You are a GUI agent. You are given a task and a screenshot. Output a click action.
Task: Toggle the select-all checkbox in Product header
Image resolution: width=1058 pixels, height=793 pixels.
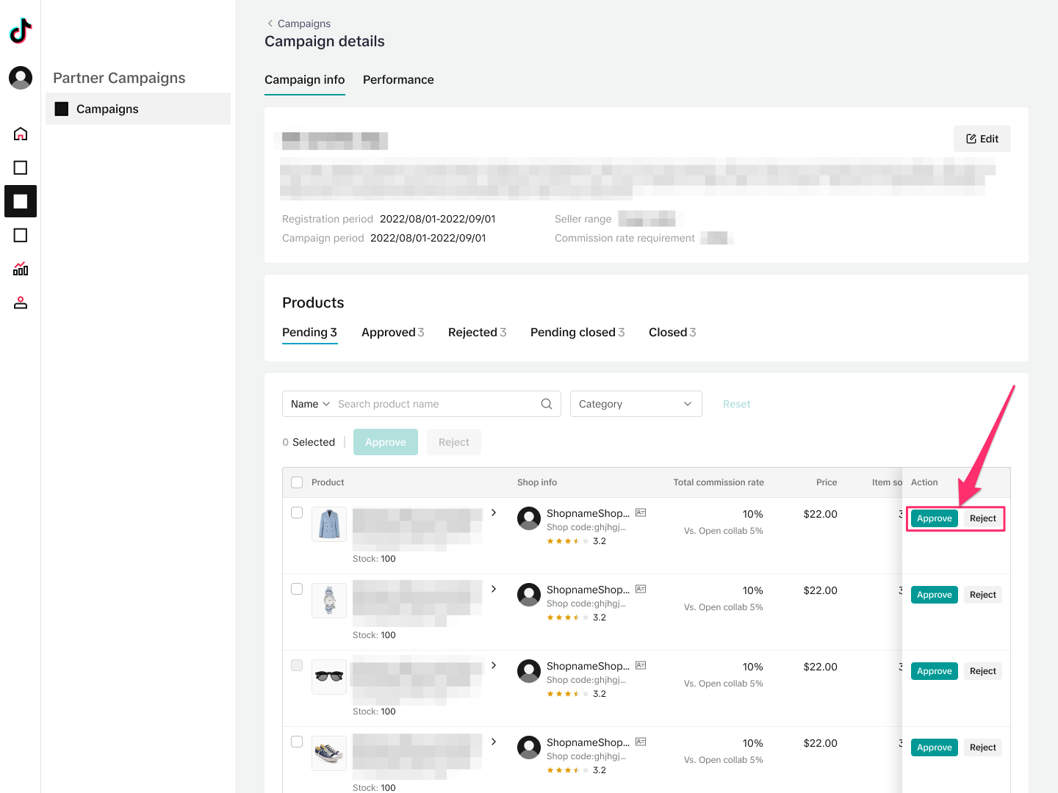pyautogui.click(x=297, y=482)
